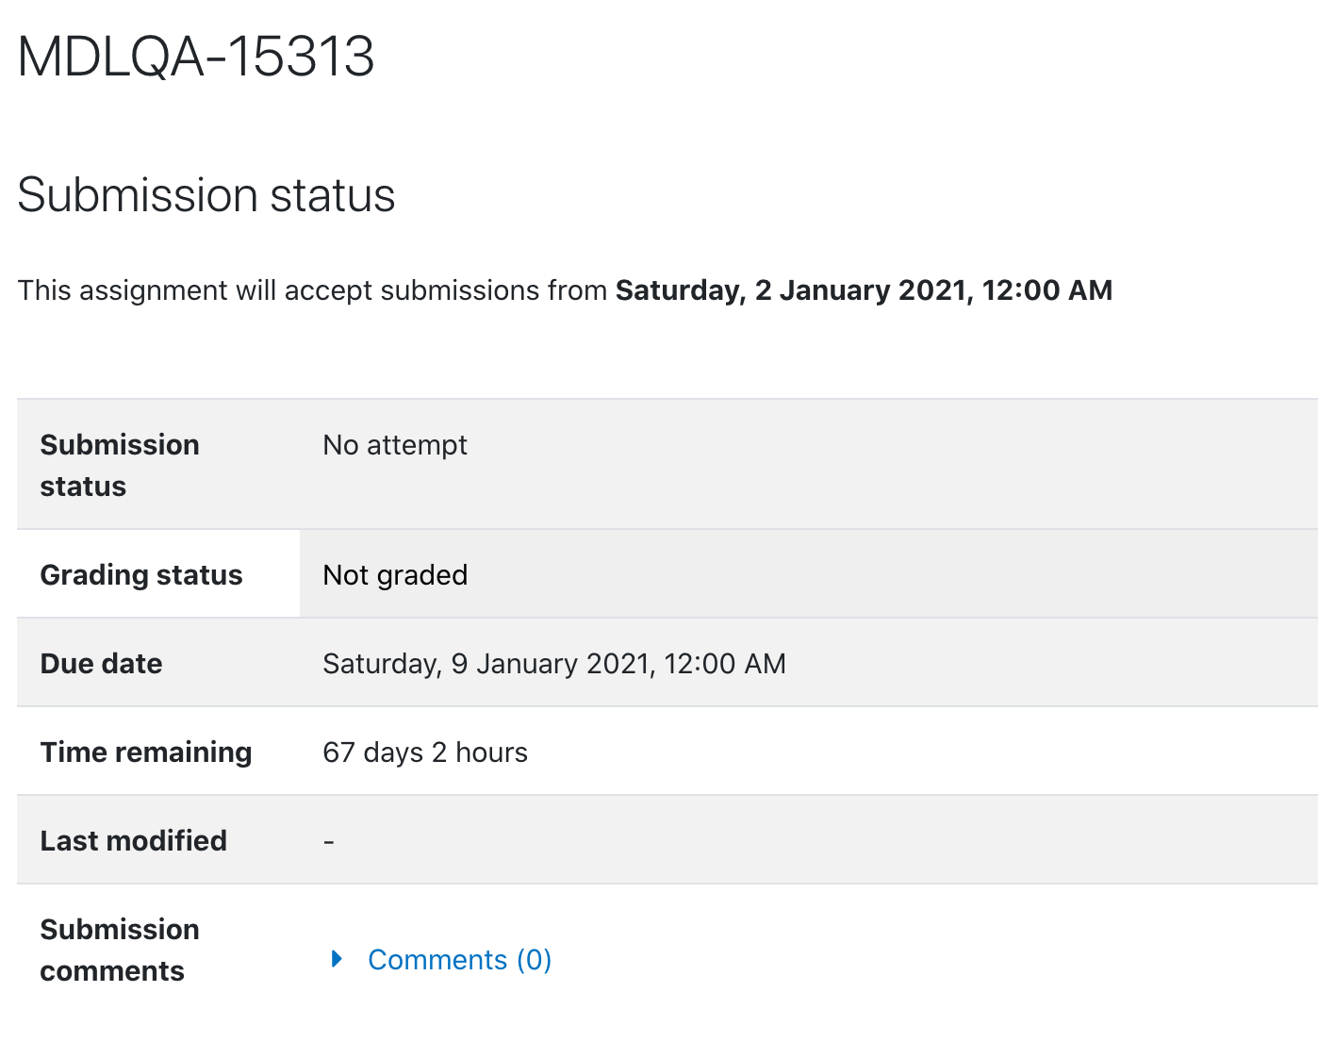
Task: Select the dash in the Last modified row
Action: pos(329,841)
